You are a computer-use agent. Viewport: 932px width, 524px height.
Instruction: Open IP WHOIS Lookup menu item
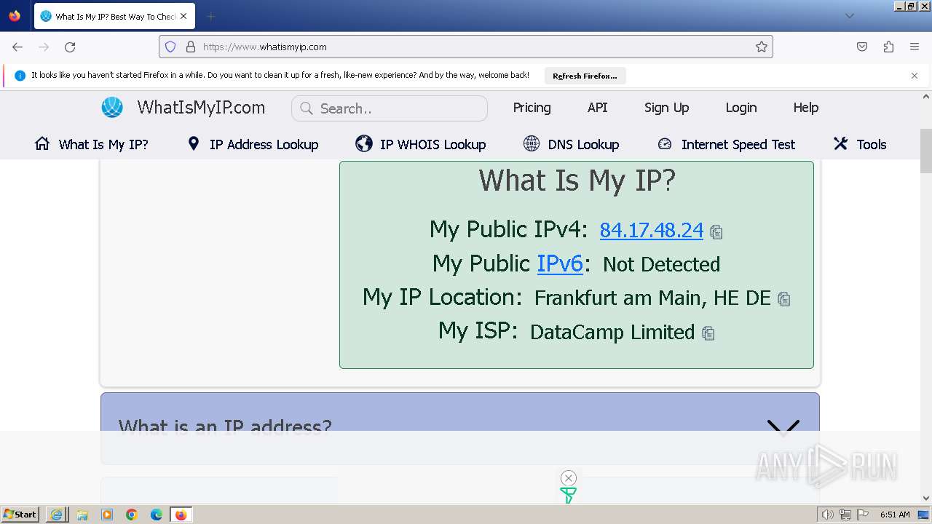click(x=421, y=144)
